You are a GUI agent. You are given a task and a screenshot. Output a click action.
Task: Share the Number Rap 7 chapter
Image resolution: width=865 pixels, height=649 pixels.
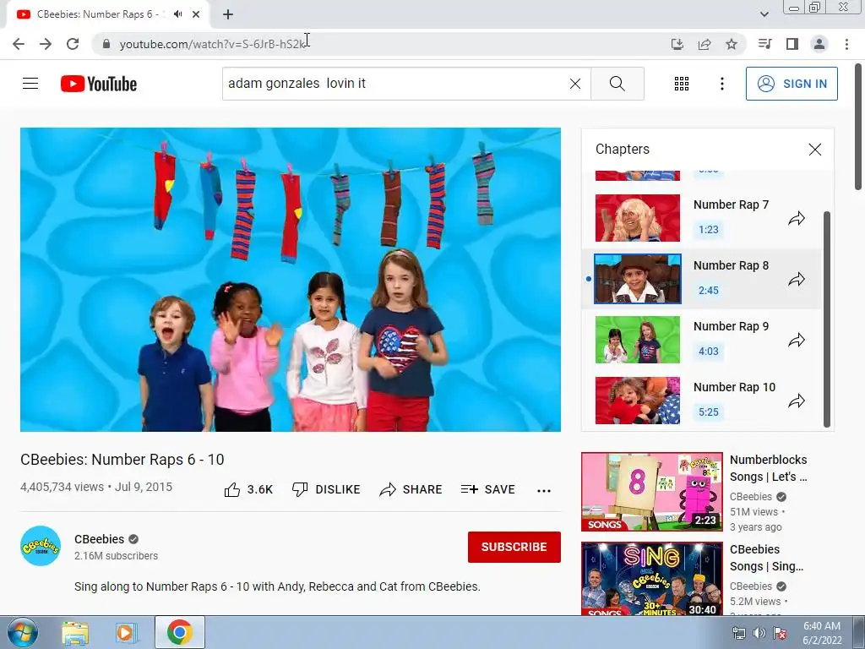(x=797, y=219)
